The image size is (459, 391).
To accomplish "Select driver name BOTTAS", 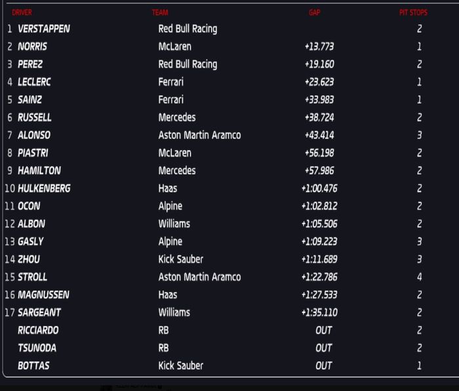I will (33, 365).
